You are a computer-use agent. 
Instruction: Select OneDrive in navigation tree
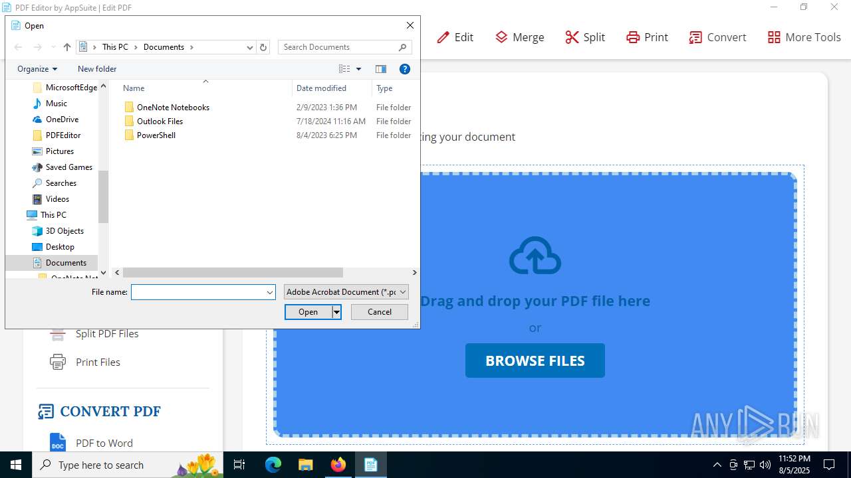(62, 119)
